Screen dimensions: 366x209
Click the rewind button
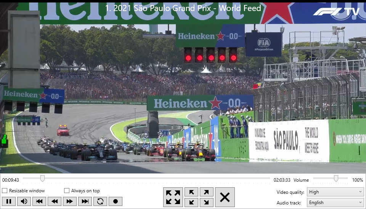[x=55, y=201]
